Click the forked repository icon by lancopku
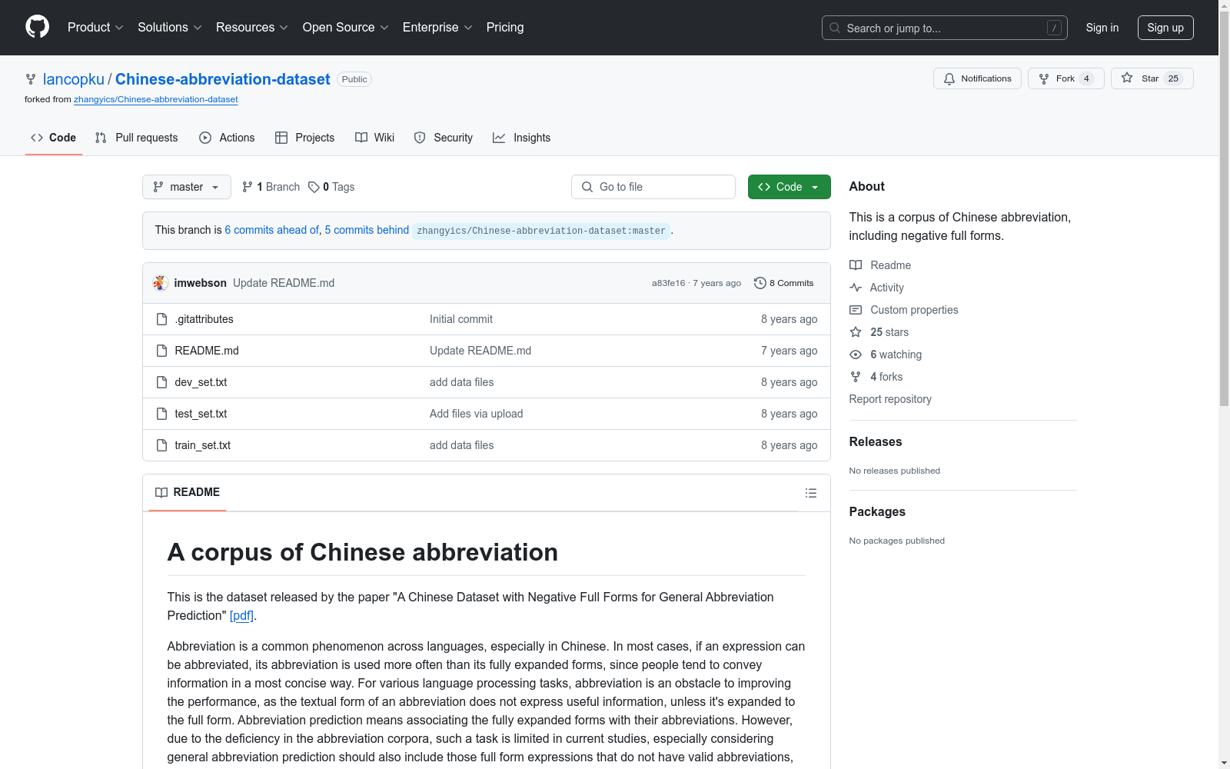The height and width of the screenshot is (769, 1230). [x=31, y=79]
